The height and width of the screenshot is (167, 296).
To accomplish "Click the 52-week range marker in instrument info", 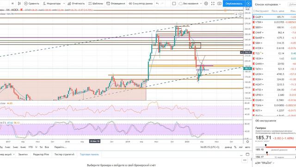I will point(267,153).
